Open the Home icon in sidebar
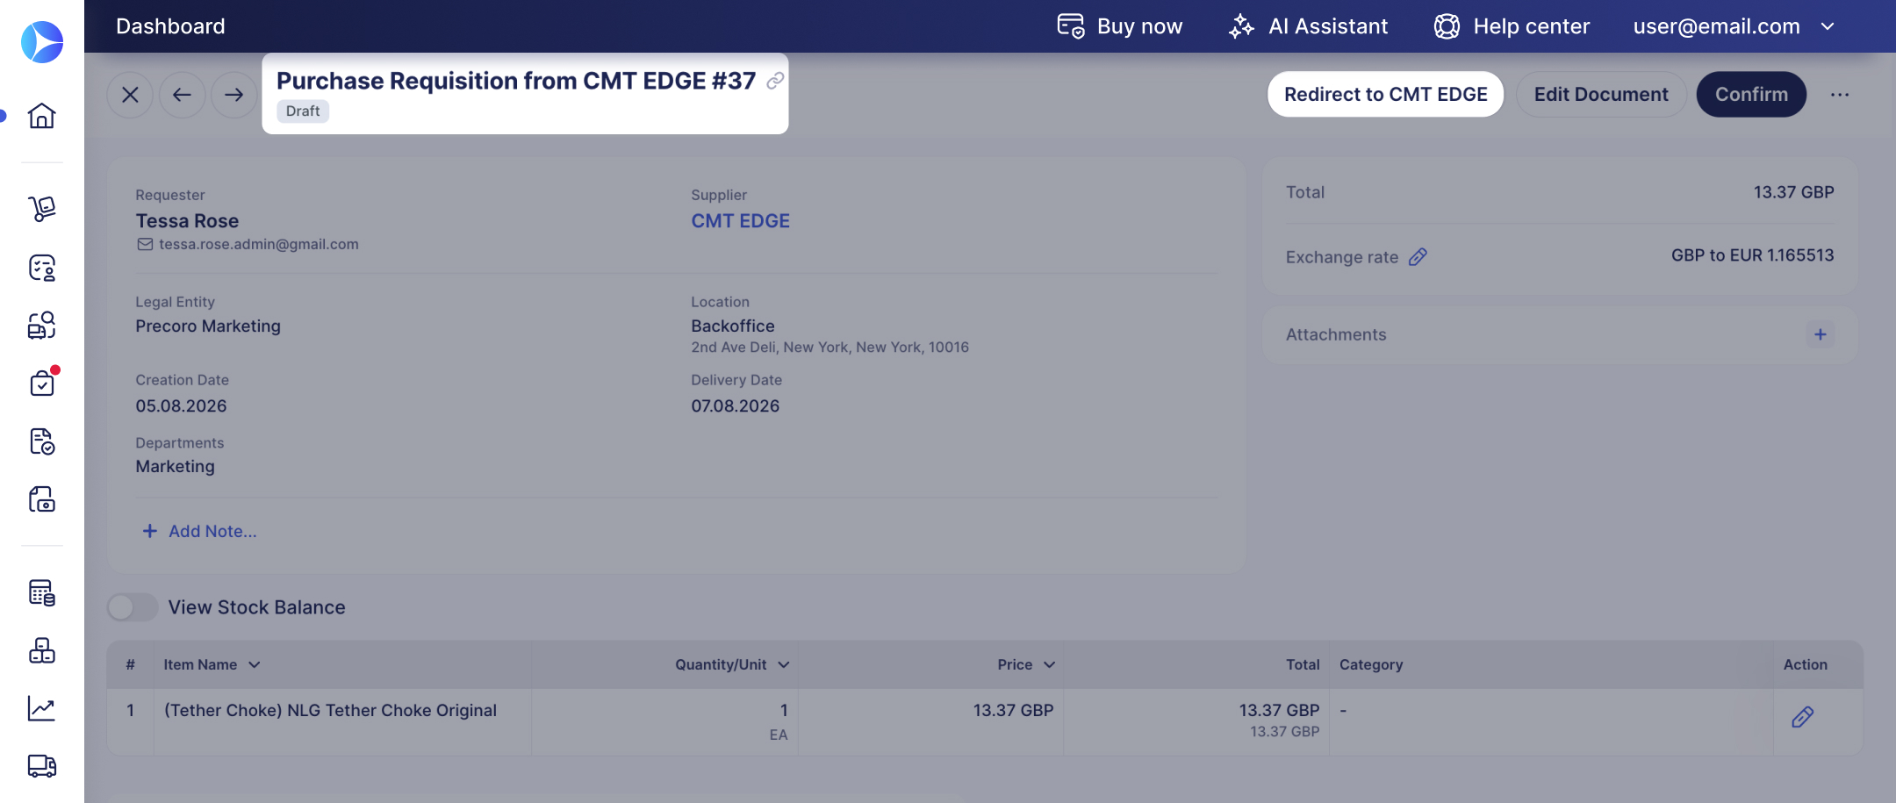1896x803 pixels. coord(41,115)
